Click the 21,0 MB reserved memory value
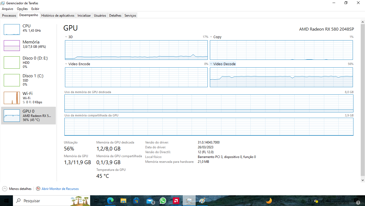This screenshot has width=365, height=206. pyautogui.click(x=203, y=162)
